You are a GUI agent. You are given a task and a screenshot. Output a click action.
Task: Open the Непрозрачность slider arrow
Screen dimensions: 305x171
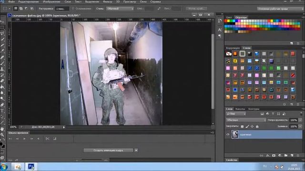(x=300, y=120)
